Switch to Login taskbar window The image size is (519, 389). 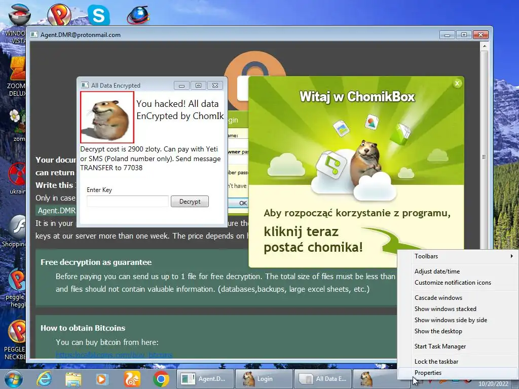click(264, 379)
